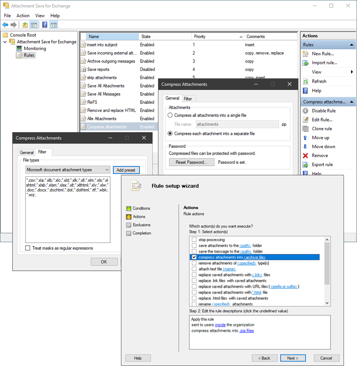Viewport: 357px width, 366px height.
Task: Click the Up one level folder icon
Action: pos(25,25)
